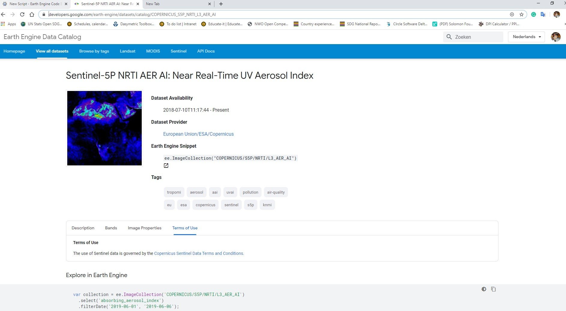The image size is (566, 311).
Task: Switch to the Bands tab
Action: click(111, 228)
